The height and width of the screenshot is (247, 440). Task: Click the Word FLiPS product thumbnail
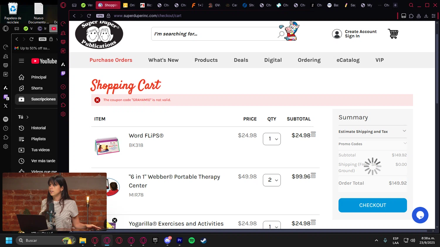pos(107,146)
